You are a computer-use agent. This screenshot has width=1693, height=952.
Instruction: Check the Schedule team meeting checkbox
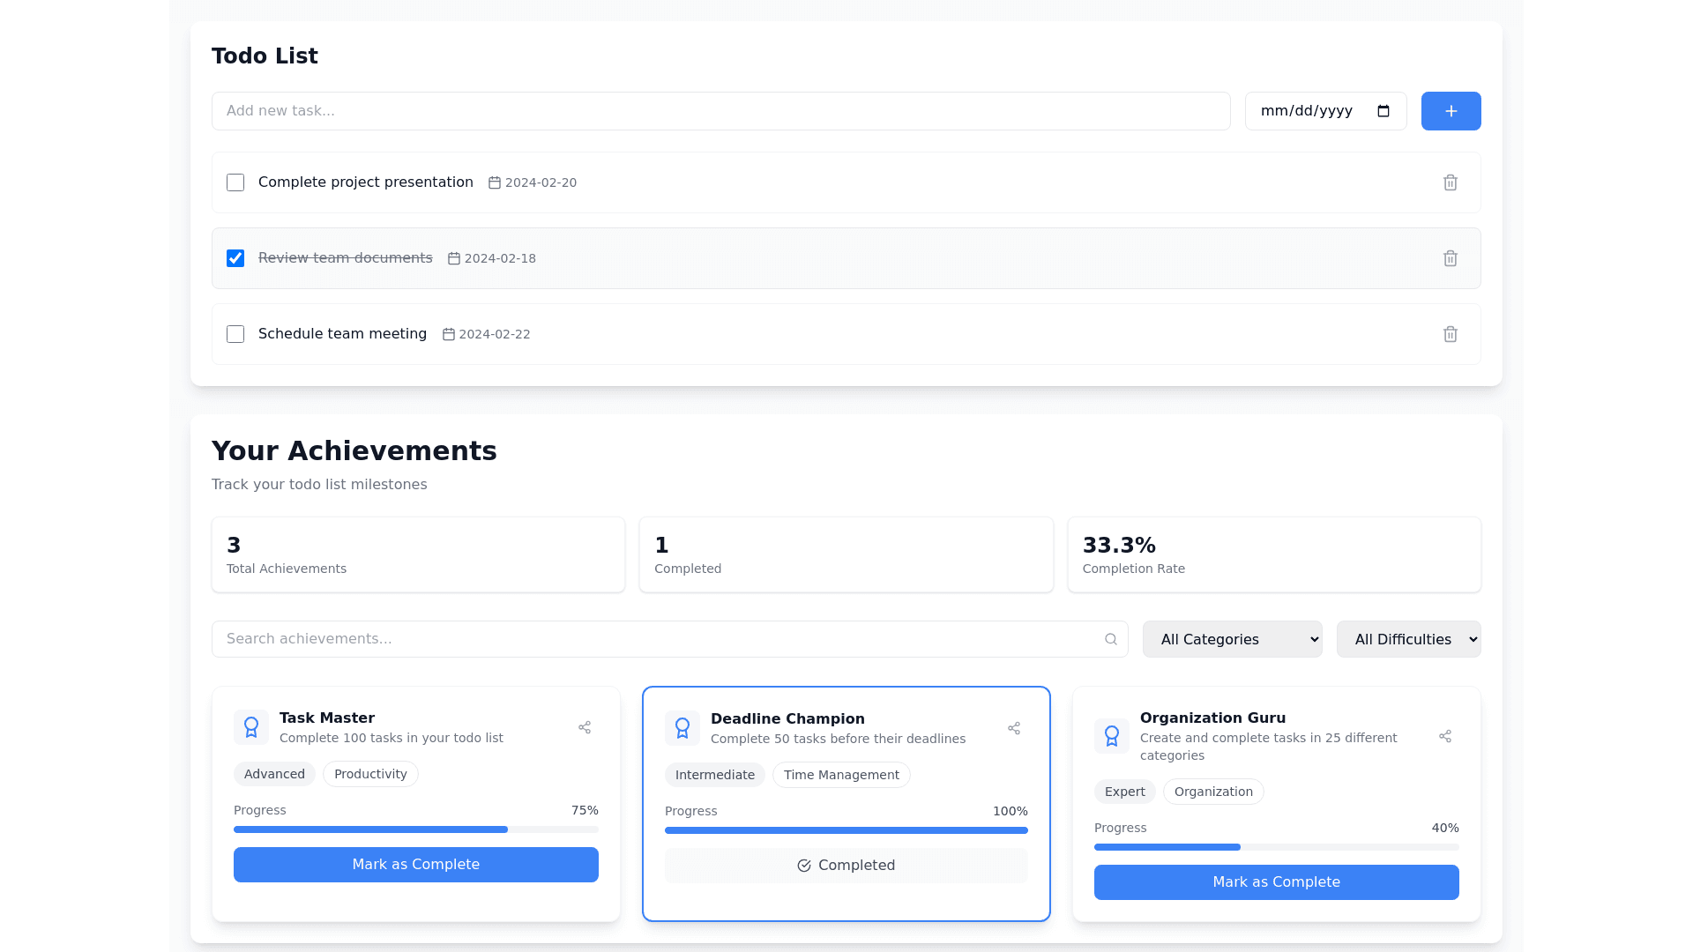[x=235, y=334]
